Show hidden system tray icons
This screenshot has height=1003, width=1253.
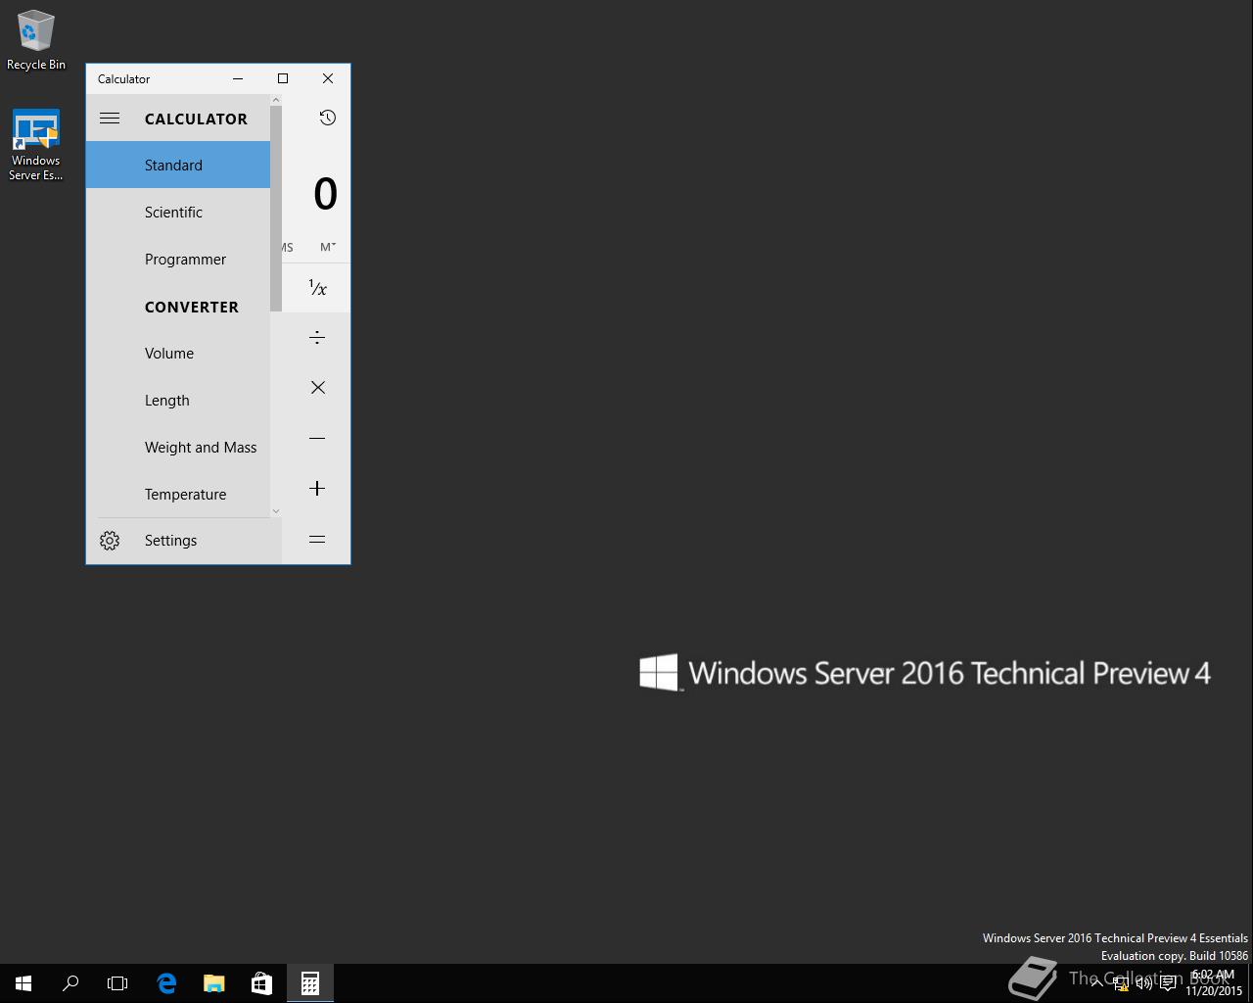click(1097, 983)
